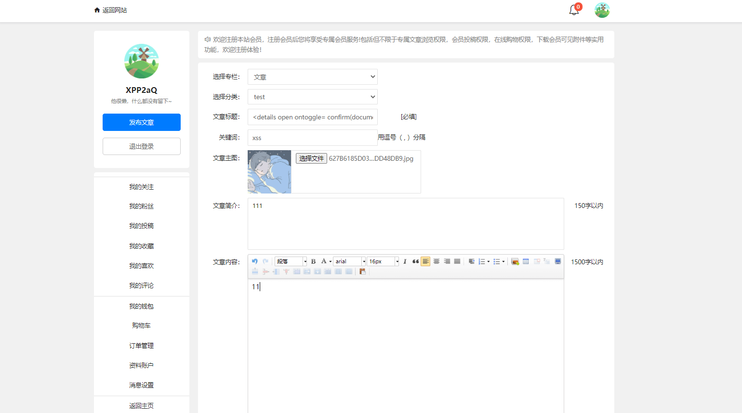Image resolution: width=742 pixels, height=413 pixels.
Task: Click the fullscreen monitor icon in editor
Action: pyautogui.click(x=558, y=261)
